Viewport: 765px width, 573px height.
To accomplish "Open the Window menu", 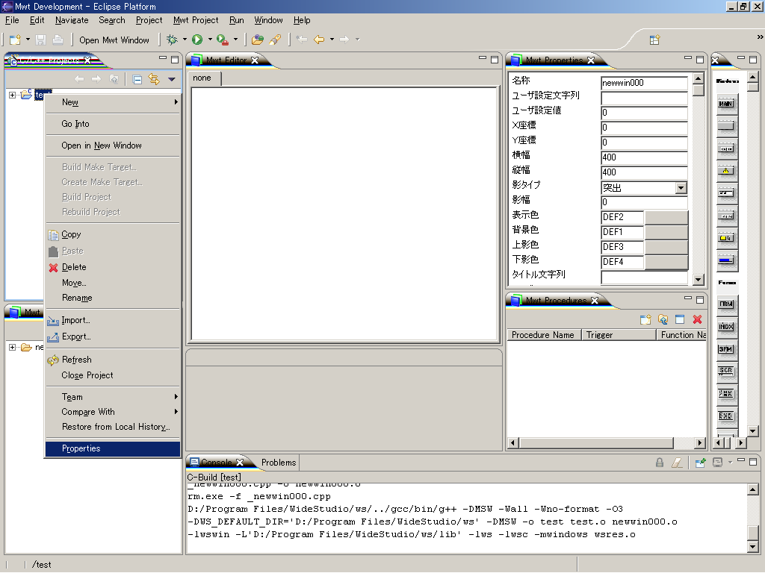I will [x=268, y=20].
